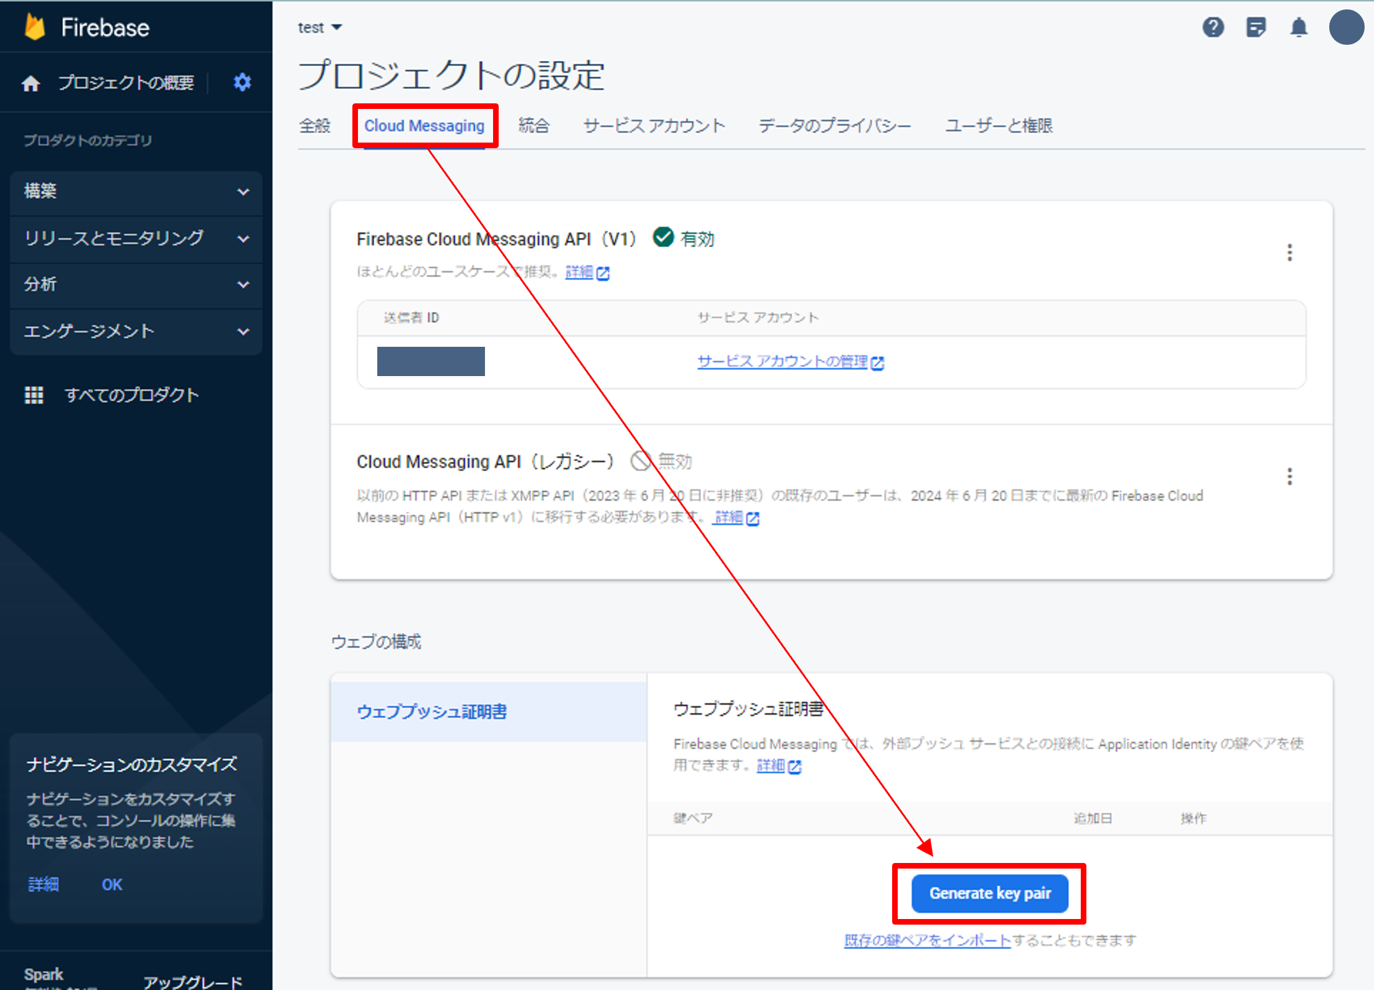Image resolution: width=1374 pixels, height=990 pixels.
Task: Click the ウェブの構成 section heading
Action: click(x=376, y=642)
